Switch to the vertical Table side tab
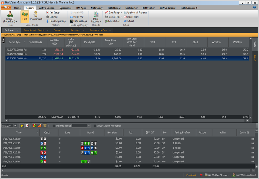Viewport: 259px width, 179px height. point(255,44)
